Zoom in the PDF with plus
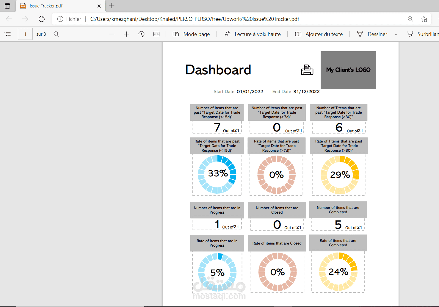 coord(126,34)
